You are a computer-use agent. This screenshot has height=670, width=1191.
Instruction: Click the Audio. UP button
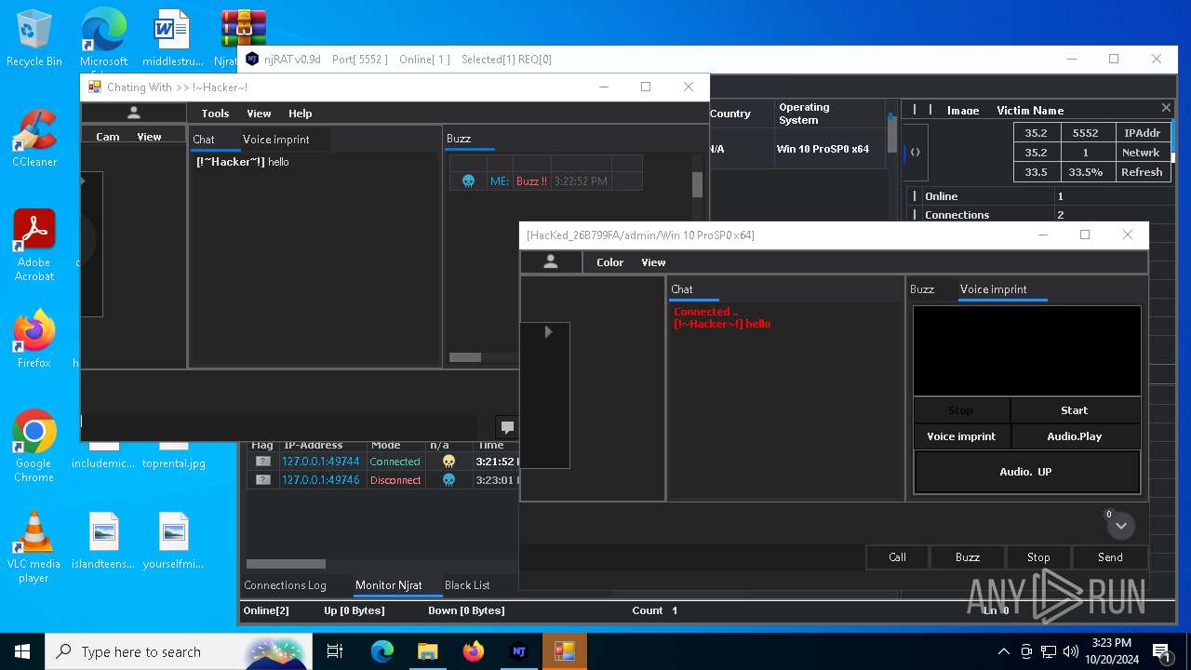coord(1026,472)
